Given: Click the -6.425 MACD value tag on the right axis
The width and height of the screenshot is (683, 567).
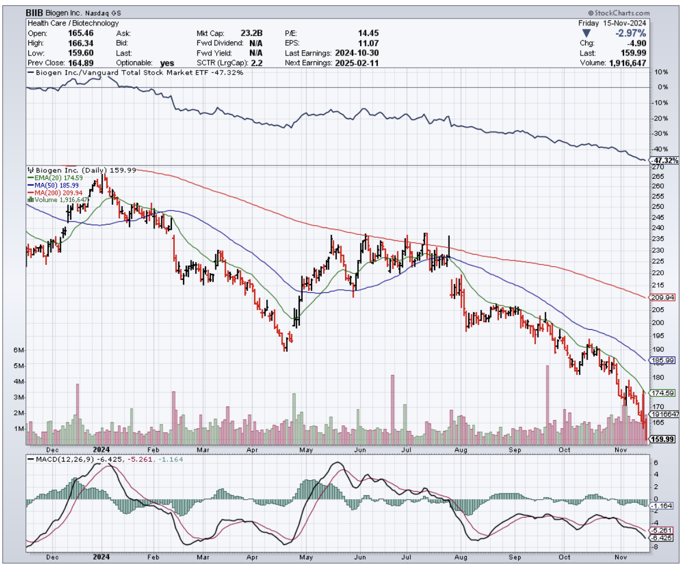Looking at the screenshot, I should 662,537.
